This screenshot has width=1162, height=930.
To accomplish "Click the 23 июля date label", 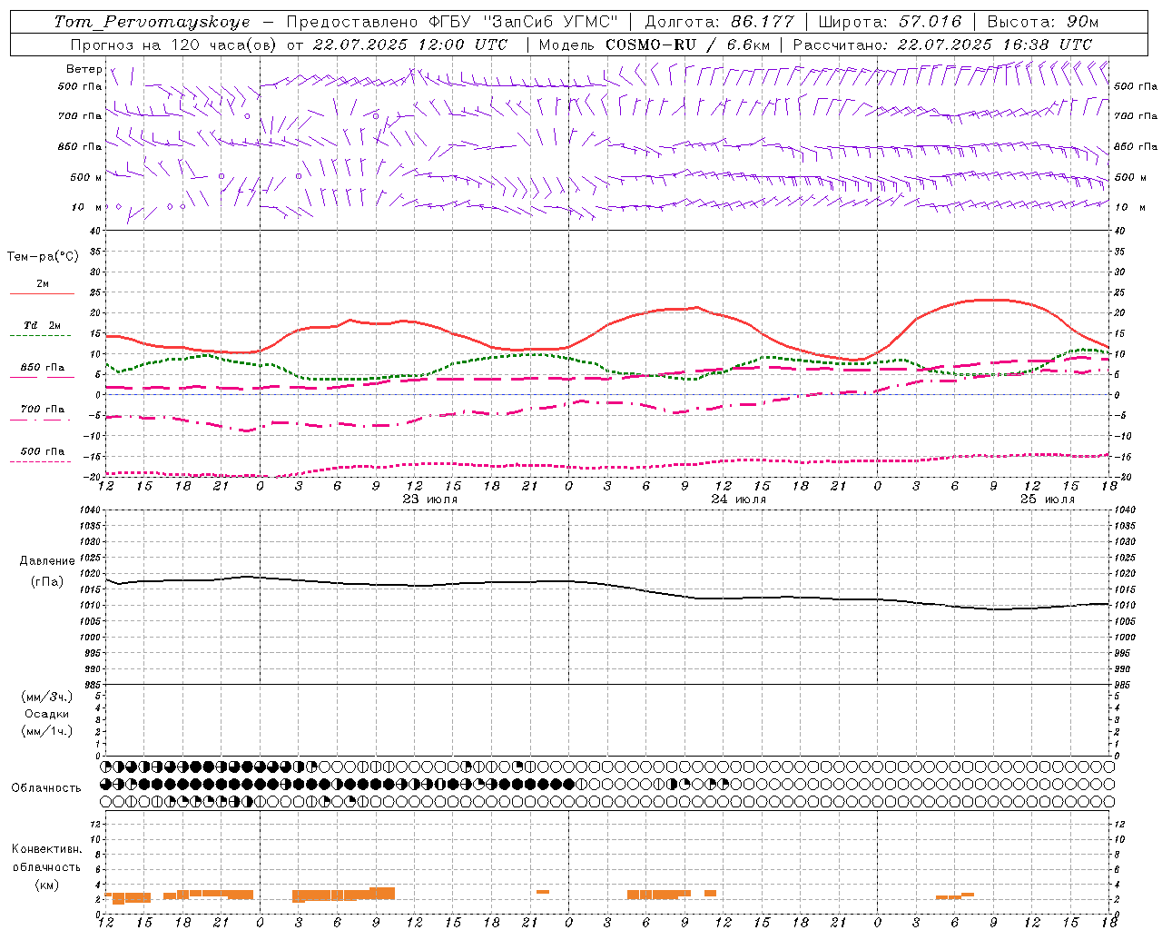I will tap(430, 500).
